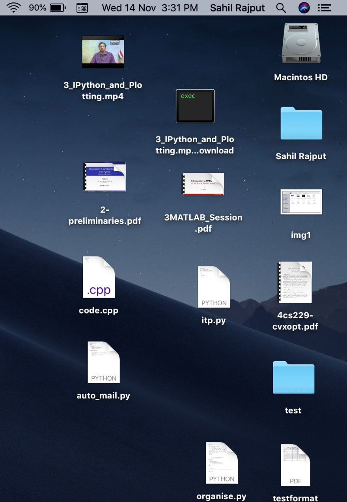
Task: Select the img1 image thumbnail
Action: pos(301,202)
